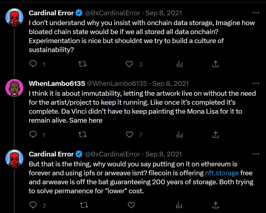Open analytics on WhenLambo6135's tweet
266x213 pixels.
tap(179, 135)
